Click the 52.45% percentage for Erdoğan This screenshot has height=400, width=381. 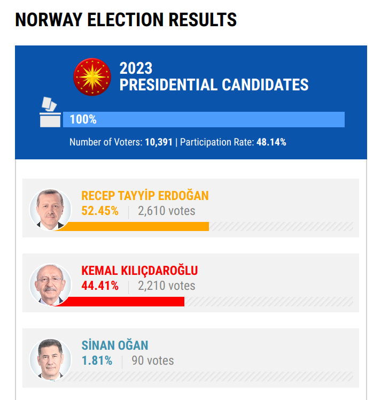tap(100, 211)
